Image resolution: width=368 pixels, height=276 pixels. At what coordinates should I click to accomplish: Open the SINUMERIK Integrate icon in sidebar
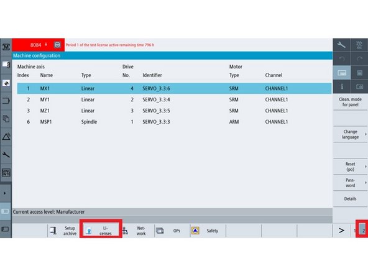[x=6, y=173]
